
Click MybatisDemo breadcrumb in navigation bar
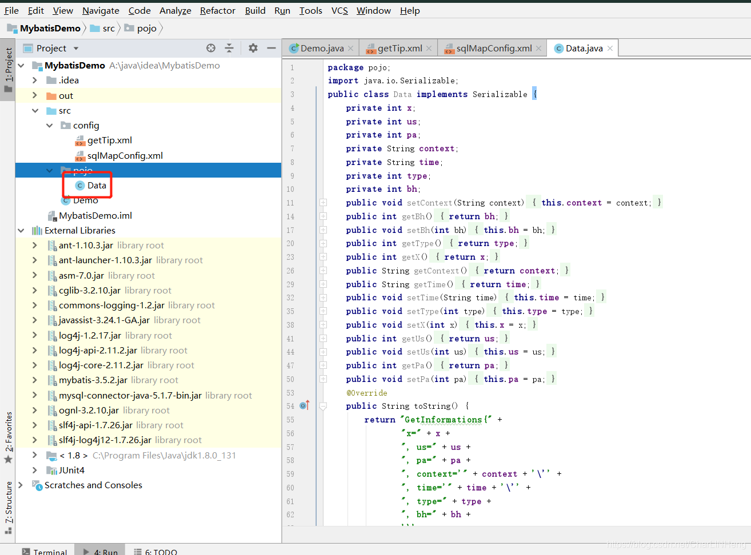[44, 28]
